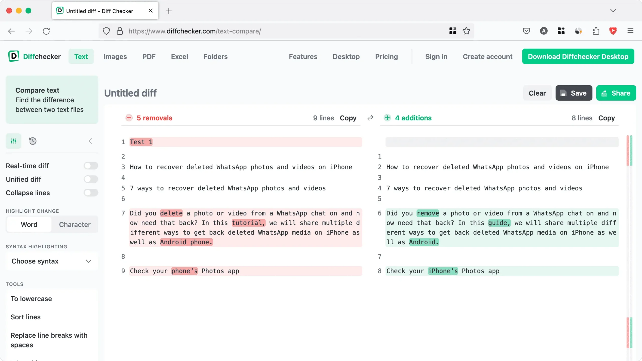The width and height of the screenshot is (642, 361).
Task: Click the Copy button for left panel
Action: point(348,118)
